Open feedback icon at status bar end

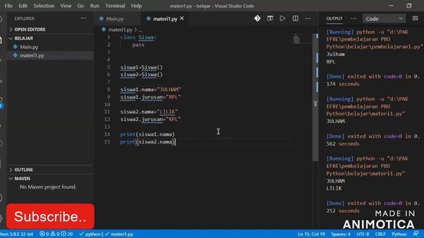(415, 233)
